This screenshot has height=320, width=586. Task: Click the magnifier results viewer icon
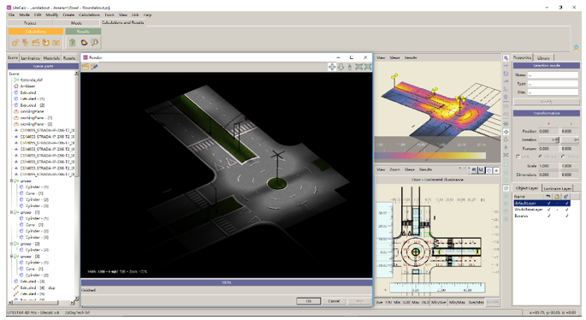tap(95, 43)
